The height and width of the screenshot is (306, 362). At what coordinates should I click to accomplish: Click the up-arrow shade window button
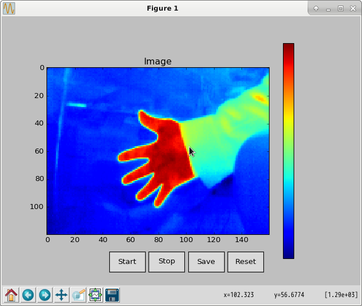(x=316, y=8)
